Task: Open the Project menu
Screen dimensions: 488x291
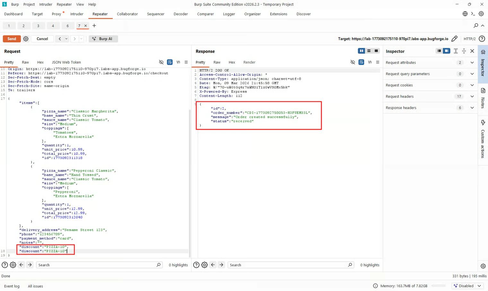Action: coord(29,4)
